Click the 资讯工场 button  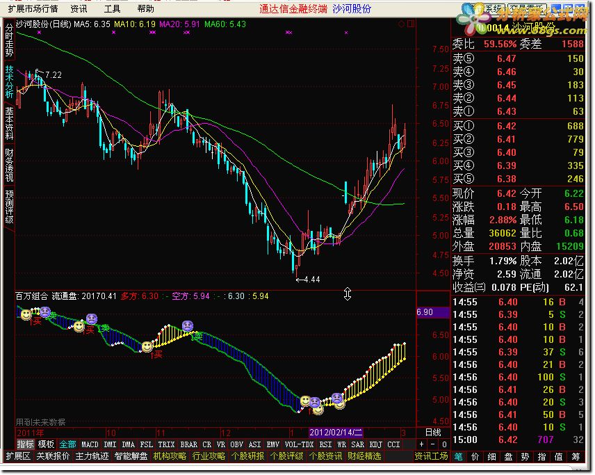(431, 456)
